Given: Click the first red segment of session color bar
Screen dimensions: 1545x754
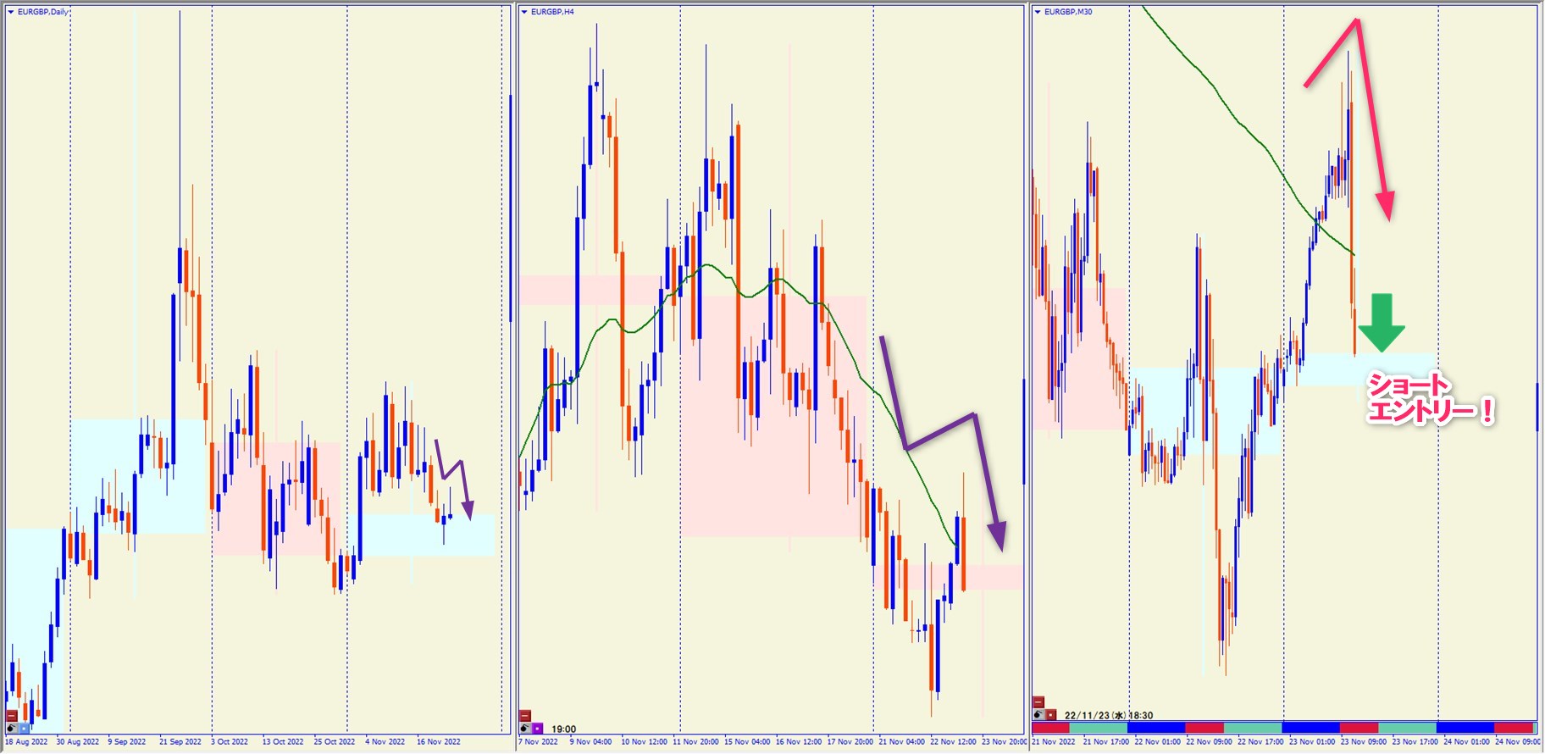Looking at the screenshot, I should tap(1050, 728).
